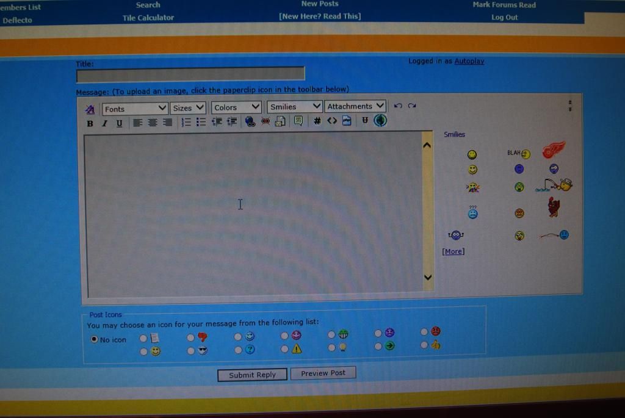Open the Search menu in the navbar
Image resolution: width=625 pixels, height=418 pixels.
pos(148,5)
